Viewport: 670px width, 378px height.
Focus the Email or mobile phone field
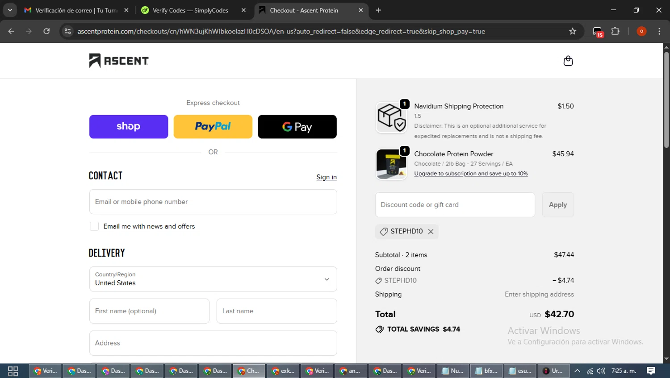(x=213, y=202)
